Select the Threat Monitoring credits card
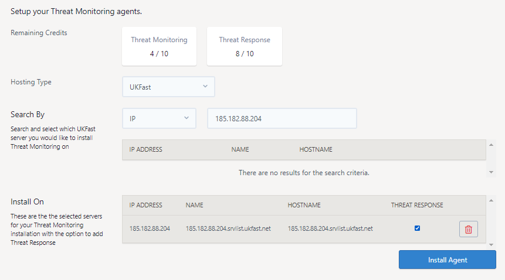The width and height of the screenshot is (505, 280). click(x=159, y=46)
